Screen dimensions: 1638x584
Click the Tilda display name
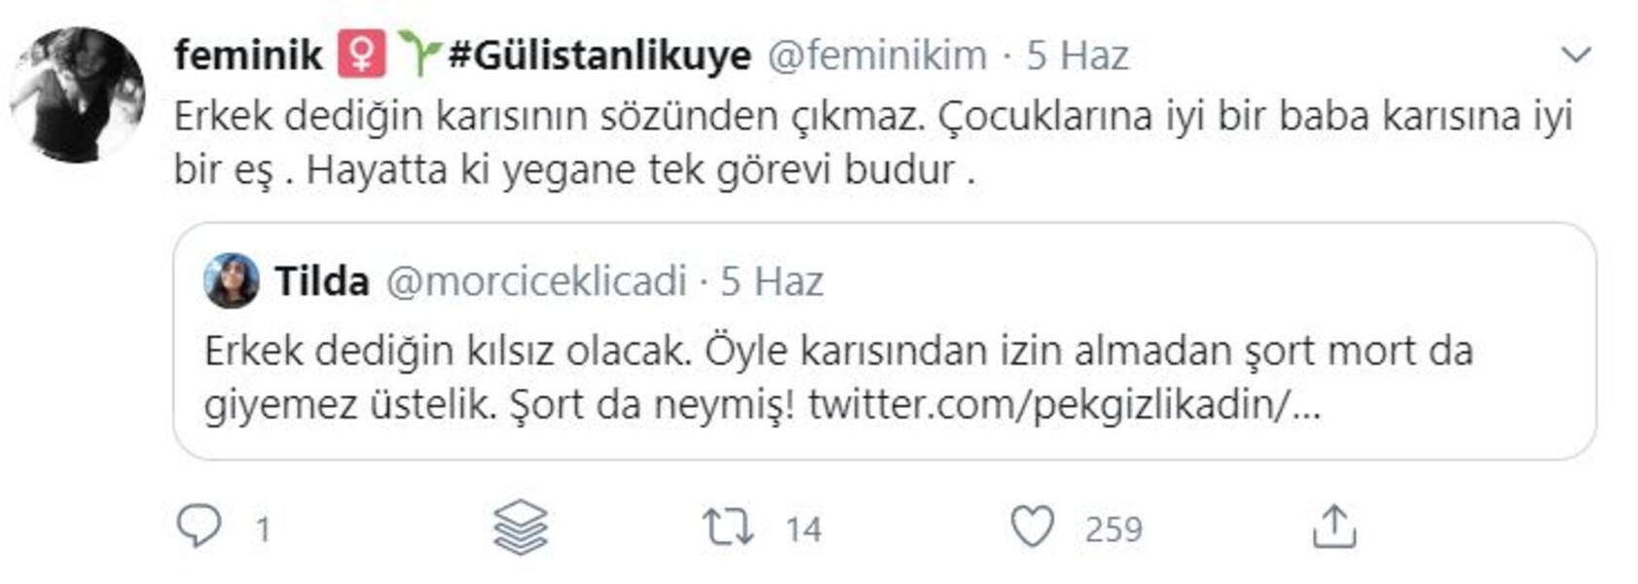point(321,281)
